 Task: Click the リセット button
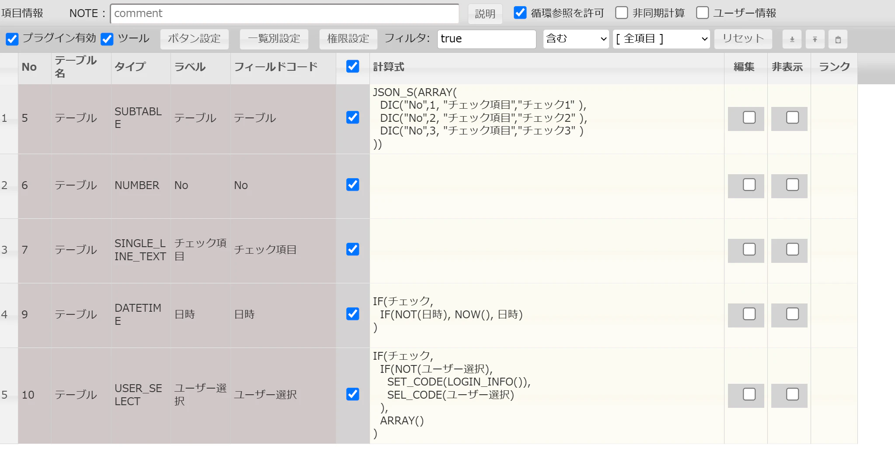pos(743,39)
